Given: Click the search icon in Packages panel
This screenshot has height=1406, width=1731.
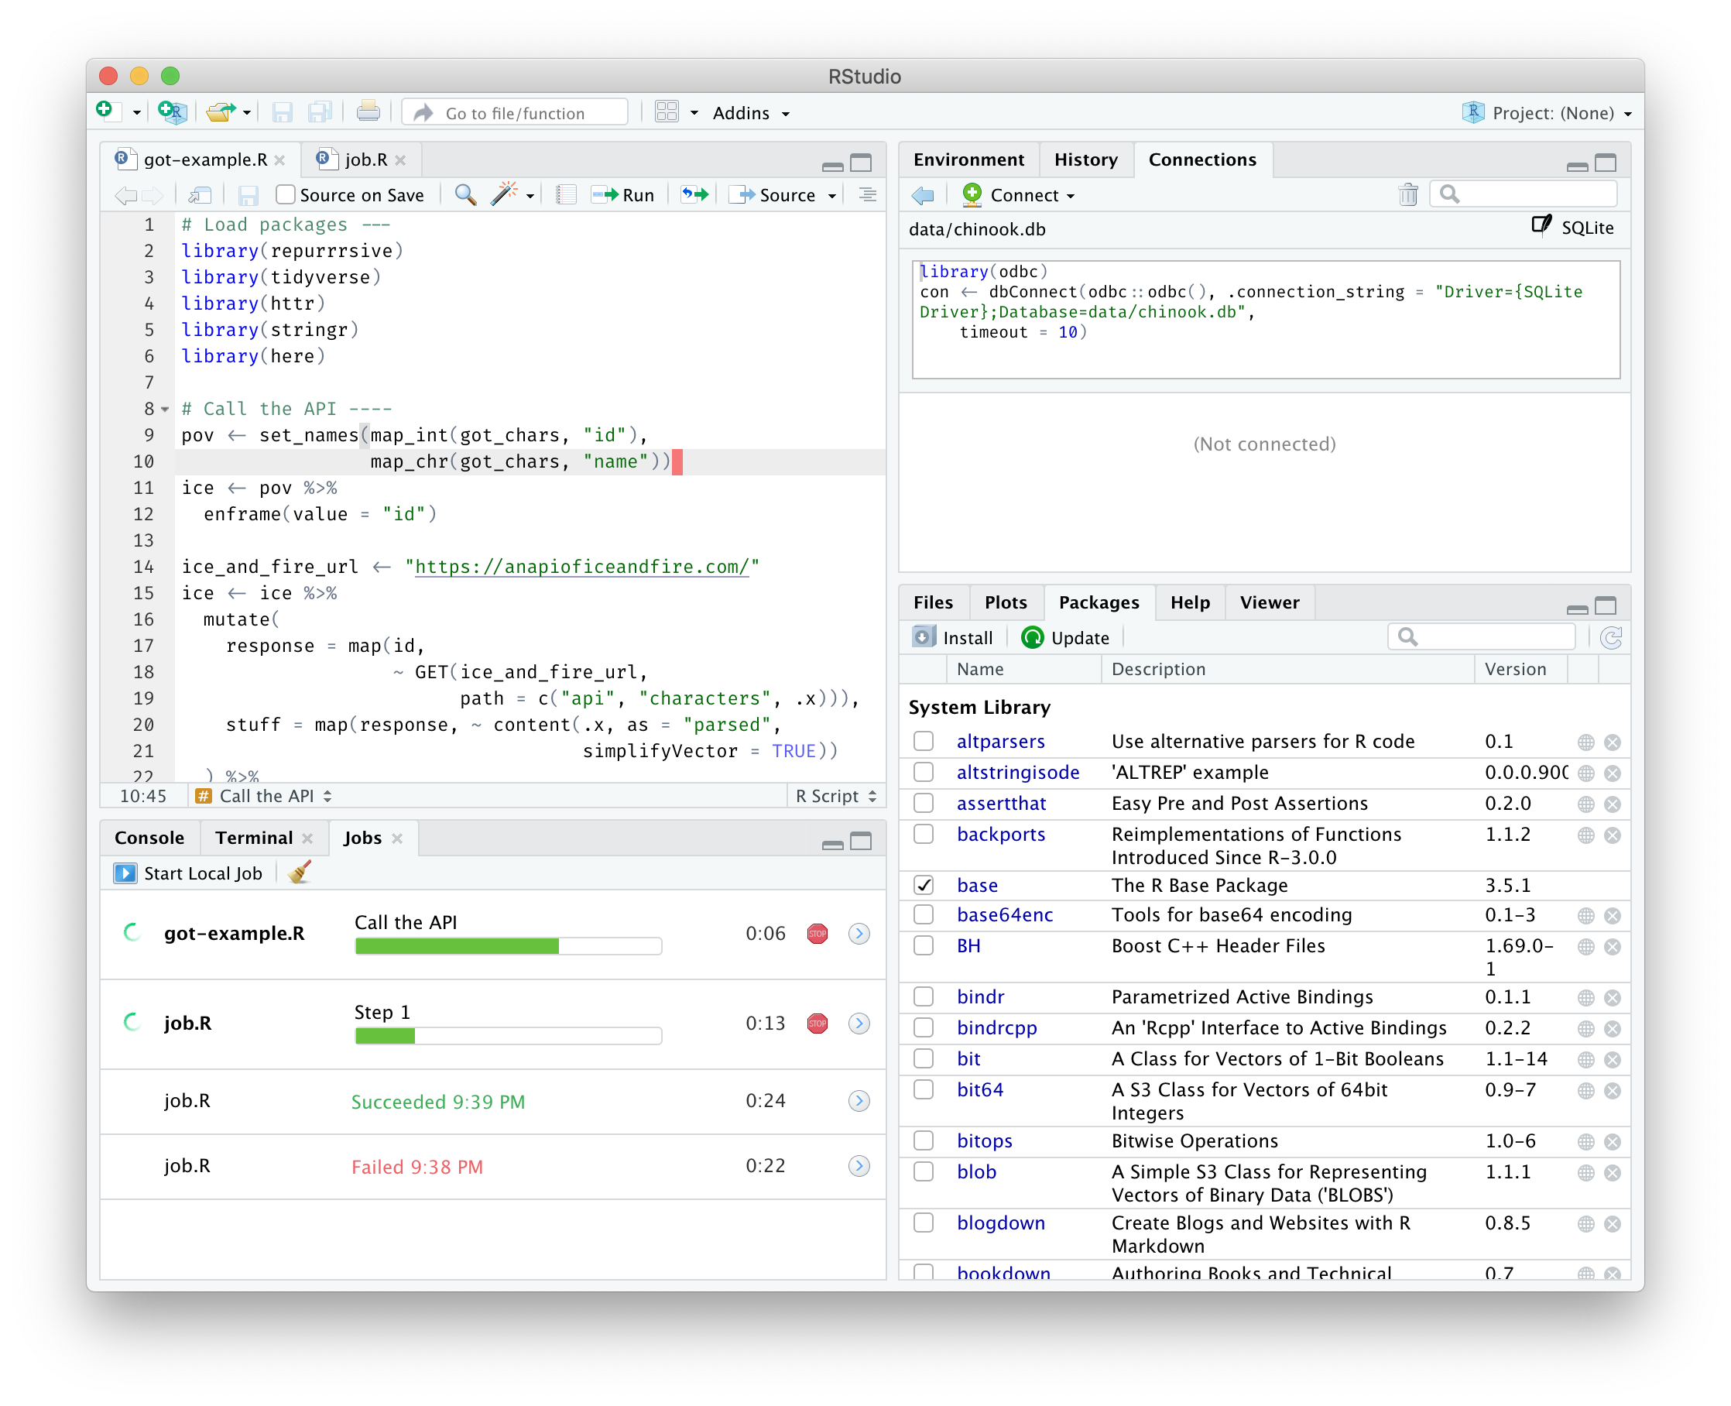Looking at the screenshot, I should click(x=1404, y=637).
